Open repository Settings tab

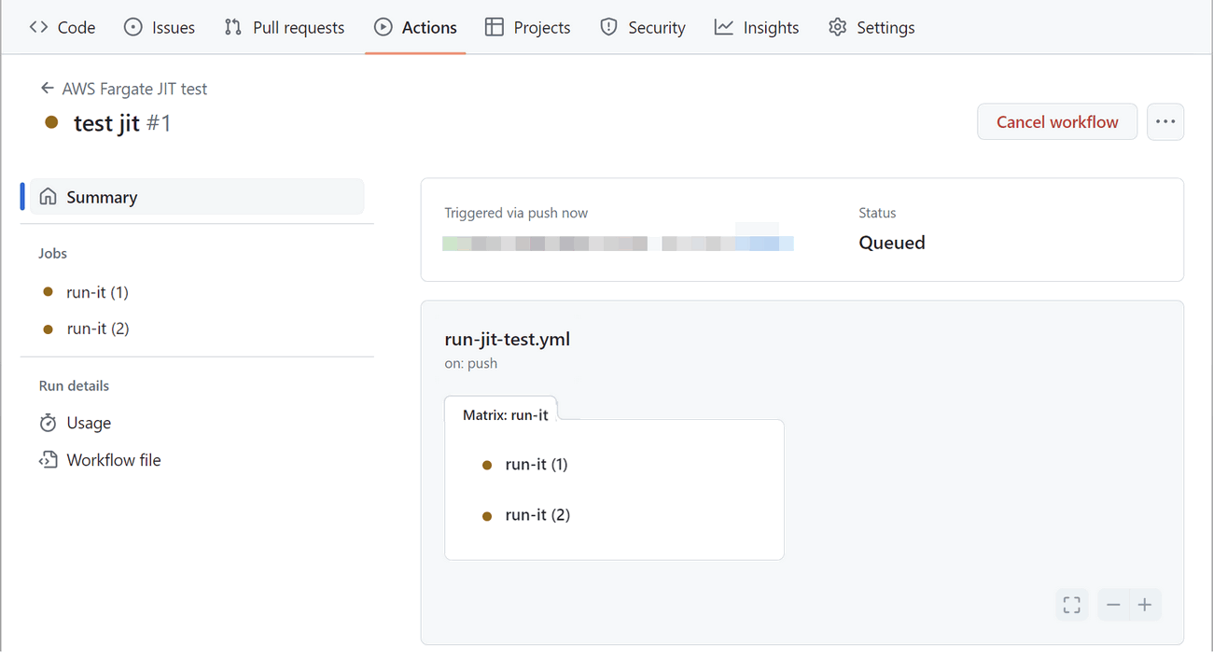[x=871, y=27]
